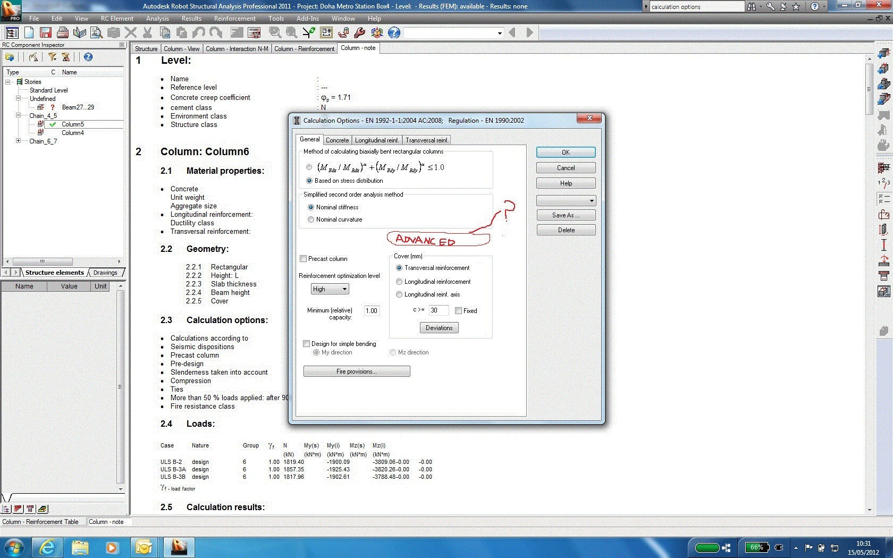Open Windows Explorer folder in taskbar

point(80,547)
